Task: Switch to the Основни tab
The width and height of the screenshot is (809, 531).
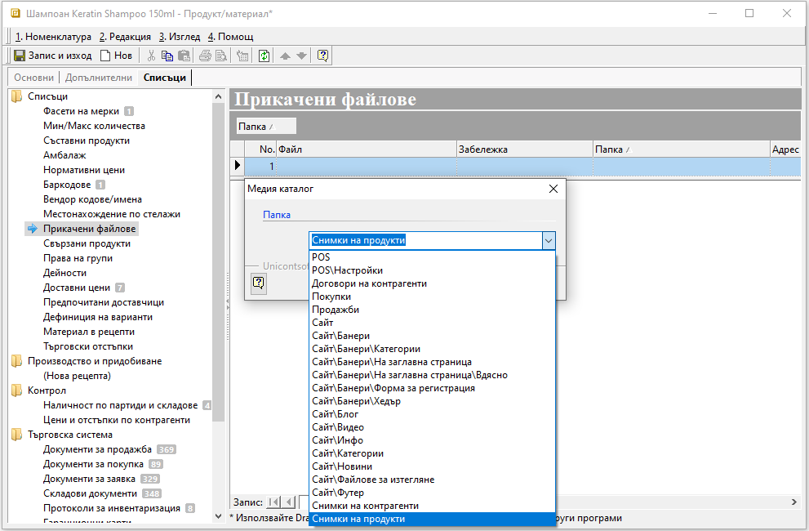Action: coord(33,78)
